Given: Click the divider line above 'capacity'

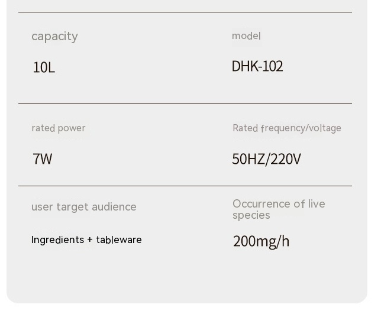Looking at the screenshot, I should tap(185, 12).
